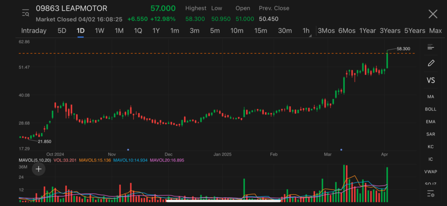Click the horizontal scrollbar at bottom
Viewport: 447px width, 206px height.
223,201
